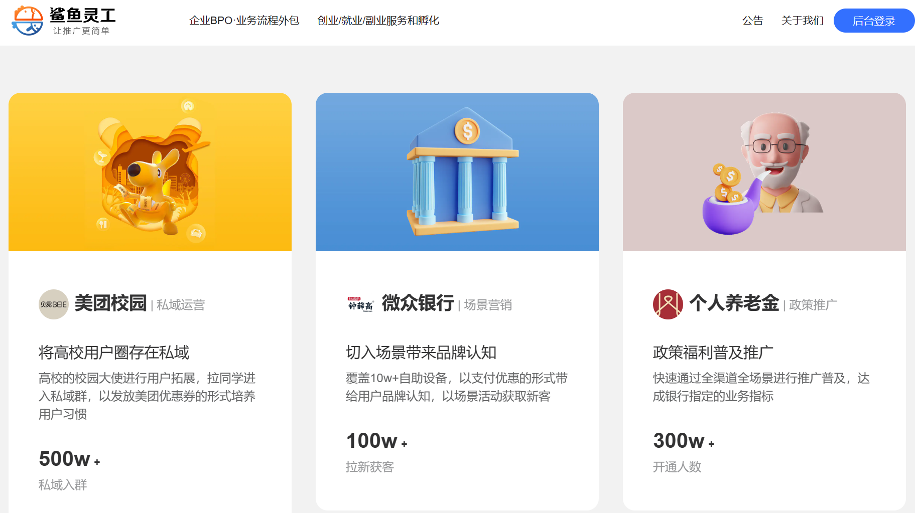
Task: Open the elderly man pension banner image
Action: pyautogui.click(x=764, y=172)
